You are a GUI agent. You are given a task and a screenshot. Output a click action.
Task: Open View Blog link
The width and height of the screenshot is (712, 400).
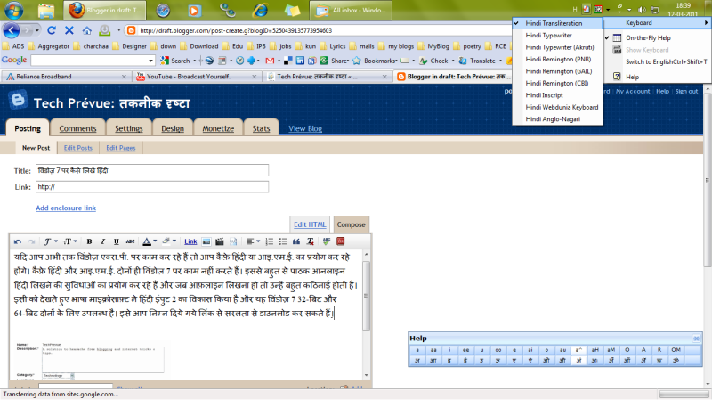pos(305,128)
